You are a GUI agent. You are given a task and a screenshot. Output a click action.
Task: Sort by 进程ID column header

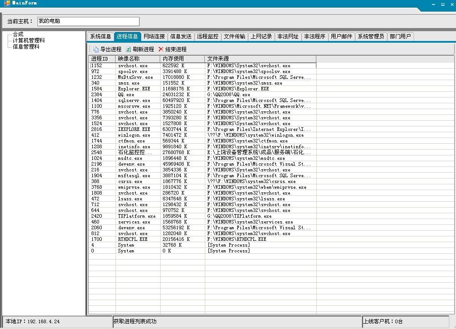102,59
